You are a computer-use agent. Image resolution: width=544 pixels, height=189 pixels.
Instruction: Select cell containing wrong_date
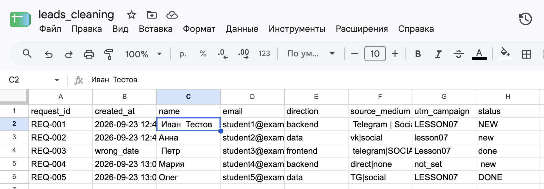(125, 151)
